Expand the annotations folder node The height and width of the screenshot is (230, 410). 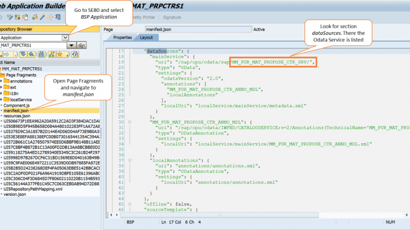[1, 81]
